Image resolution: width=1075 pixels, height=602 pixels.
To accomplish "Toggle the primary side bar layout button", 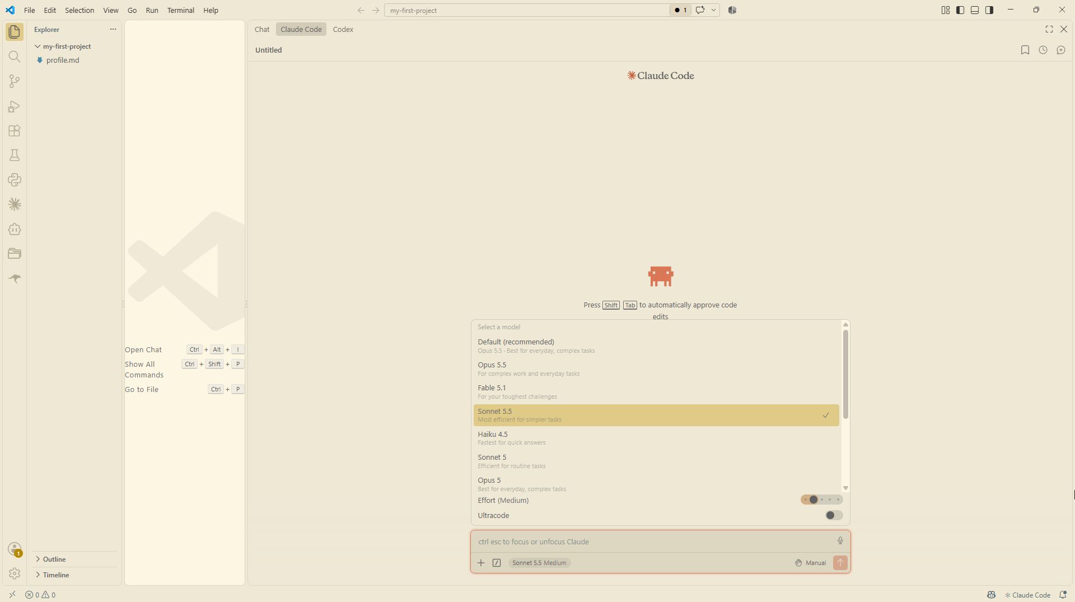I will pyautogui.click(x=960, y=10).
